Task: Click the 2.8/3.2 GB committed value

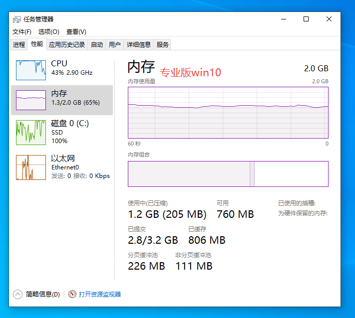Action: [153, 240]
